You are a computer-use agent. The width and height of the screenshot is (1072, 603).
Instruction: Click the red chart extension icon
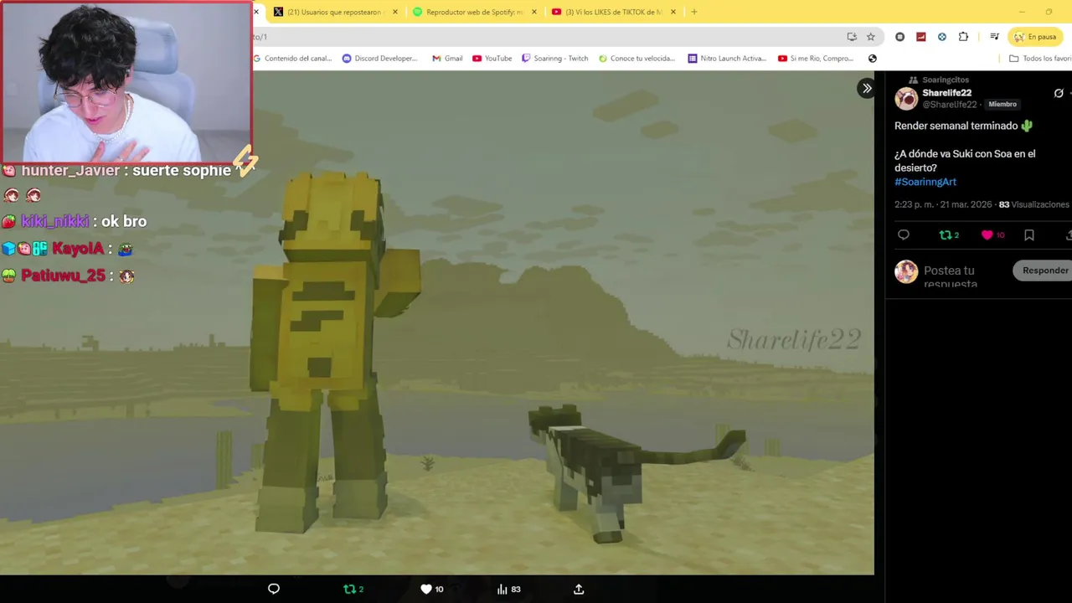(x=921, y=37)
